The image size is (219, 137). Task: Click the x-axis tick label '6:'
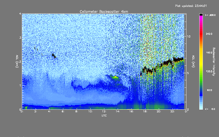[x=63, y=112]
